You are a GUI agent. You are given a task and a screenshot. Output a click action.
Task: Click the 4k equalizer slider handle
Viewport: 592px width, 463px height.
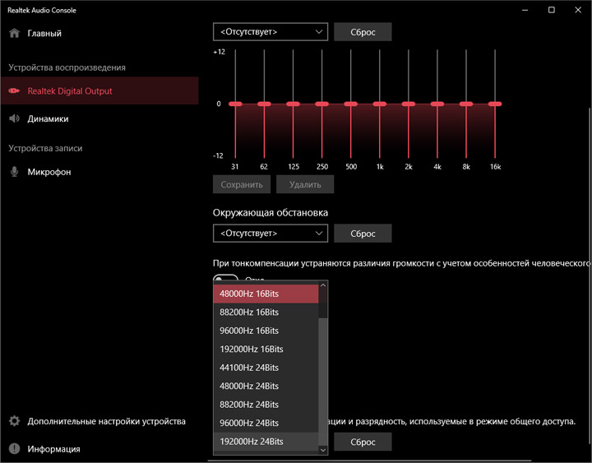click(x=437, y=104)
